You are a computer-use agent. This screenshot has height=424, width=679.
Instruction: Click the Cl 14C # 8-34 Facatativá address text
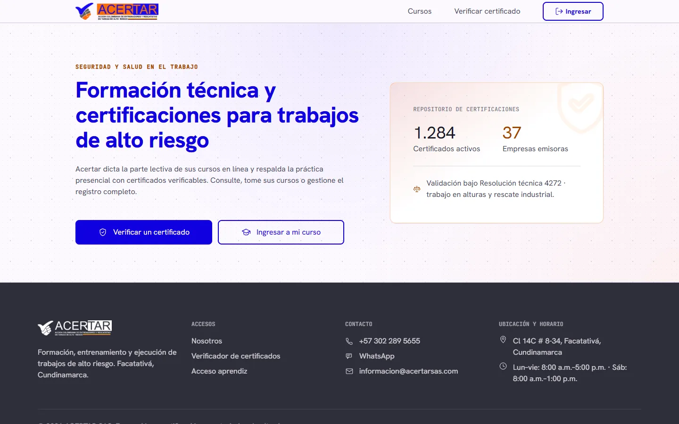pos(557,347)
